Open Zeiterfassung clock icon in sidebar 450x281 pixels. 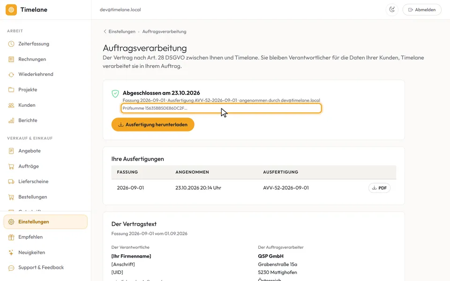click(11, 44)
